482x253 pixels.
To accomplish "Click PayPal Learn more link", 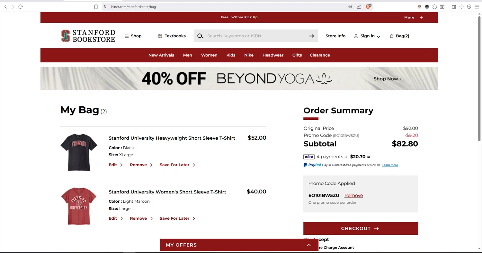I will click(x=390, y=165).
